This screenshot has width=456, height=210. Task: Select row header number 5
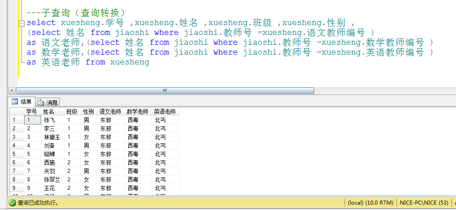[x=17, y=154]
